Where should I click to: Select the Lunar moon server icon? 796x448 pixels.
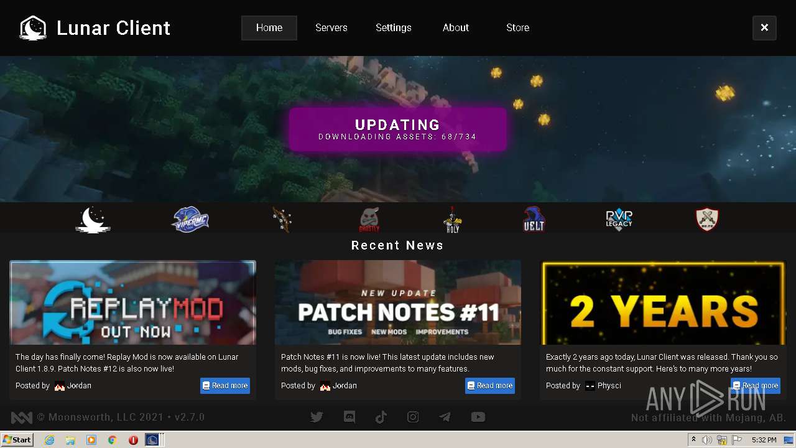tap(93, 220)
